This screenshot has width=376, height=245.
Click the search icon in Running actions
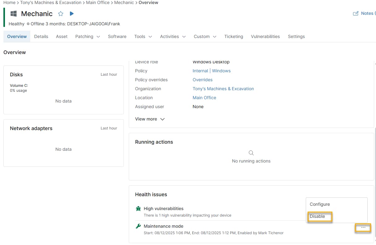pyautogui.click(x=251, y=153)
